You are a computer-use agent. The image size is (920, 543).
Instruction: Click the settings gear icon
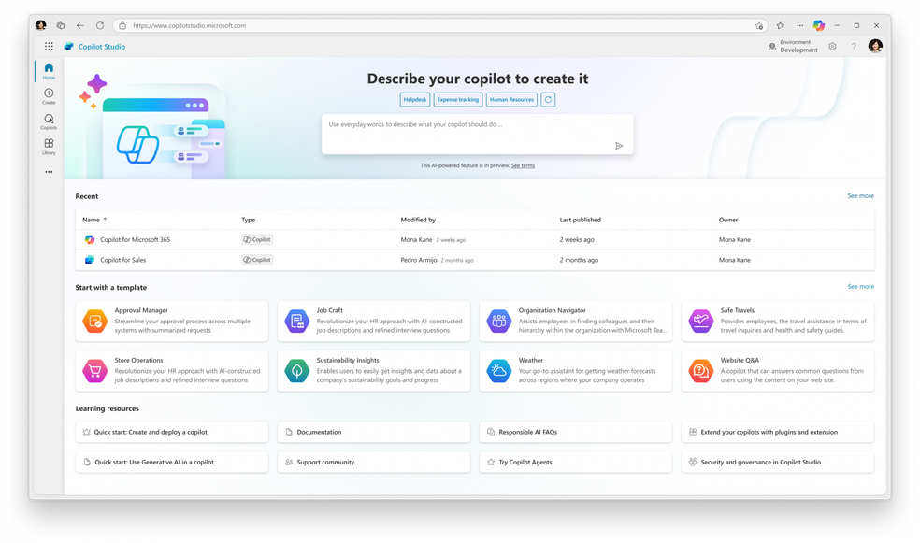(832, 46)
